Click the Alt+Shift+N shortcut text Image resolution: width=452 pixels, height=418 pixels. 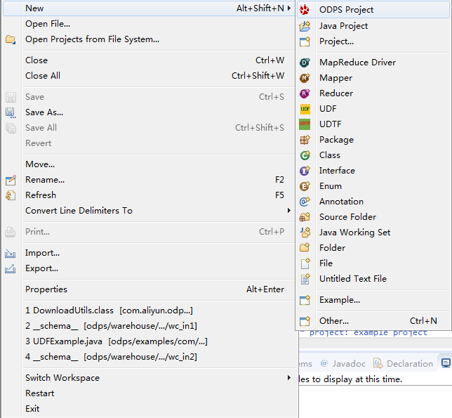click(260, 8)
